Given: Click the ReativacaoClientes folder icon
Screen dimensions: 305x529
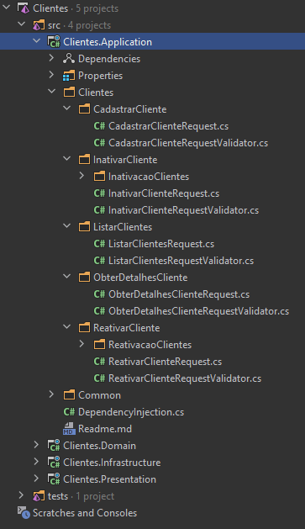Looking at the screenshot, I should tap(99, 345).
